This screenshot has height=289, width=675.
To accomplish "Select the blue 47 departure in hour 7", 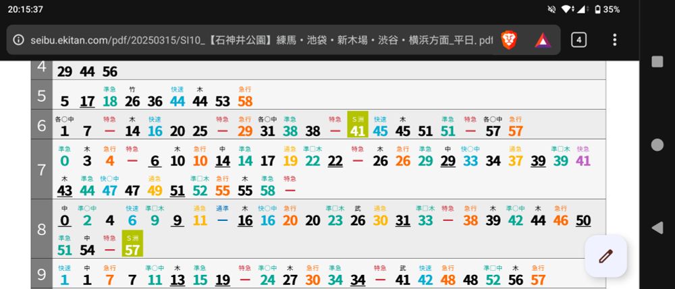I will [110, 187].
